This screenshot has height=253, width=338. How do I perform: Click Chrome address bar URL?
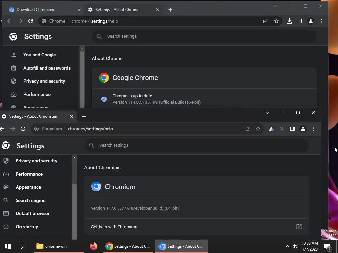[94, 21]
